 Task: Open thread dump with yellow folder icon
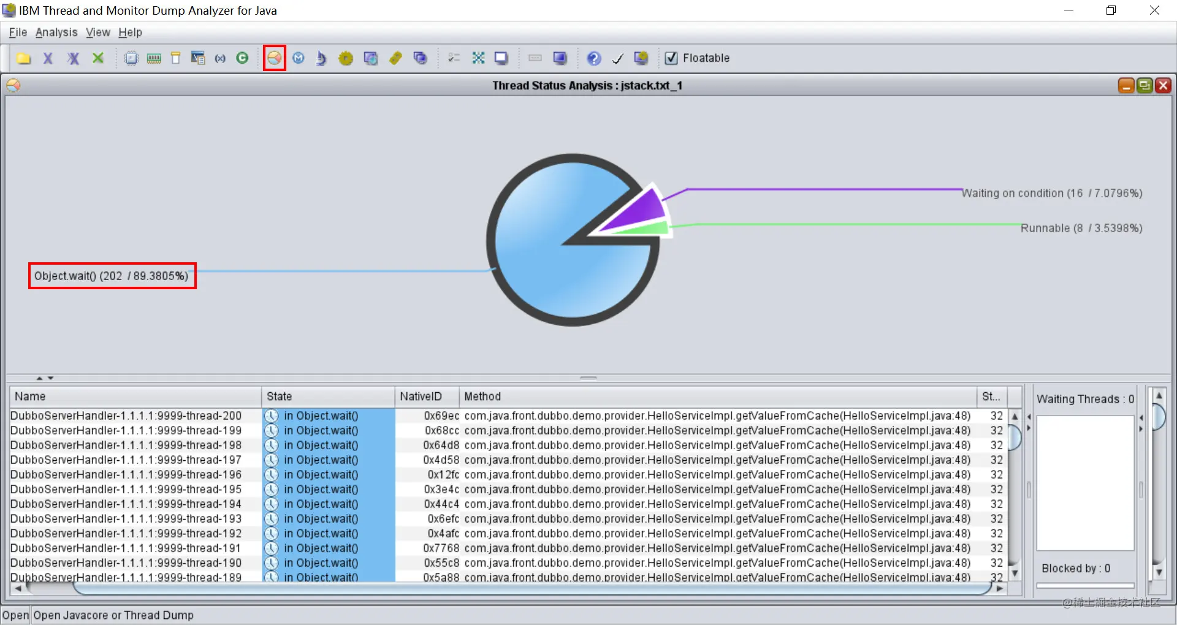24,58
